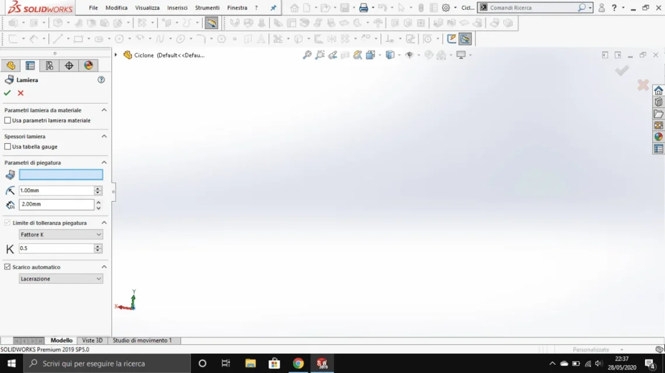Switch to Studio di movimento 1 tab
Image resolution: width=665 pixels, height=373 pixels.
[142, 340]
